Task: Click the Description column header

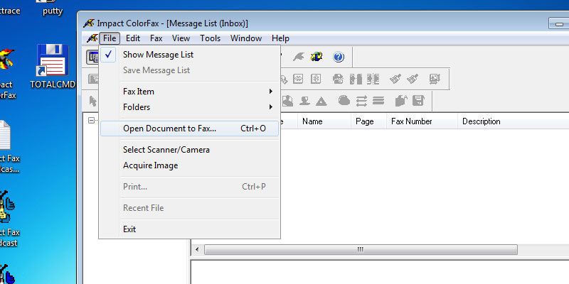Action: coord(482,121)
